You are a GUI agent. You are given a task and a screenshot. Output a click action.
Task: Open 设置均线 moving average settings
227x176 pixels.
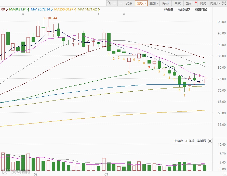pos(202,9)
